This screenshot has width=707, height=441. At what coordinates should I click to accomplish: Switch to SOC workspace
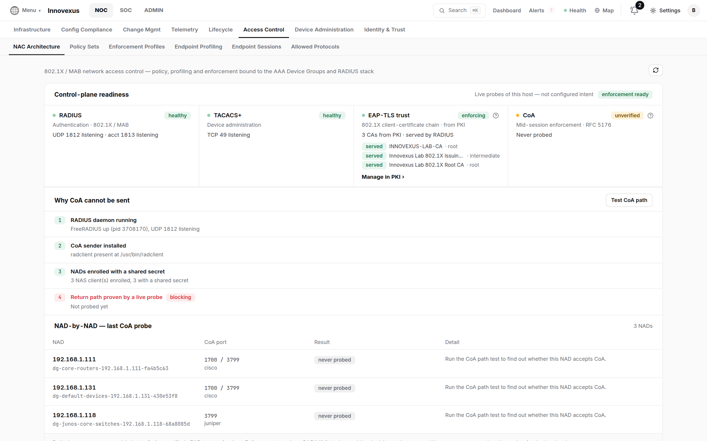(x=126, y=10)
